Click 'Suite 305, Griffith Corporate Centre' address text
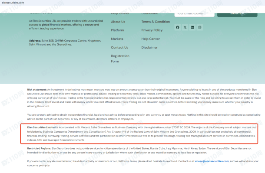The width and height of the screenshot is (265, 173). (64, 41)
